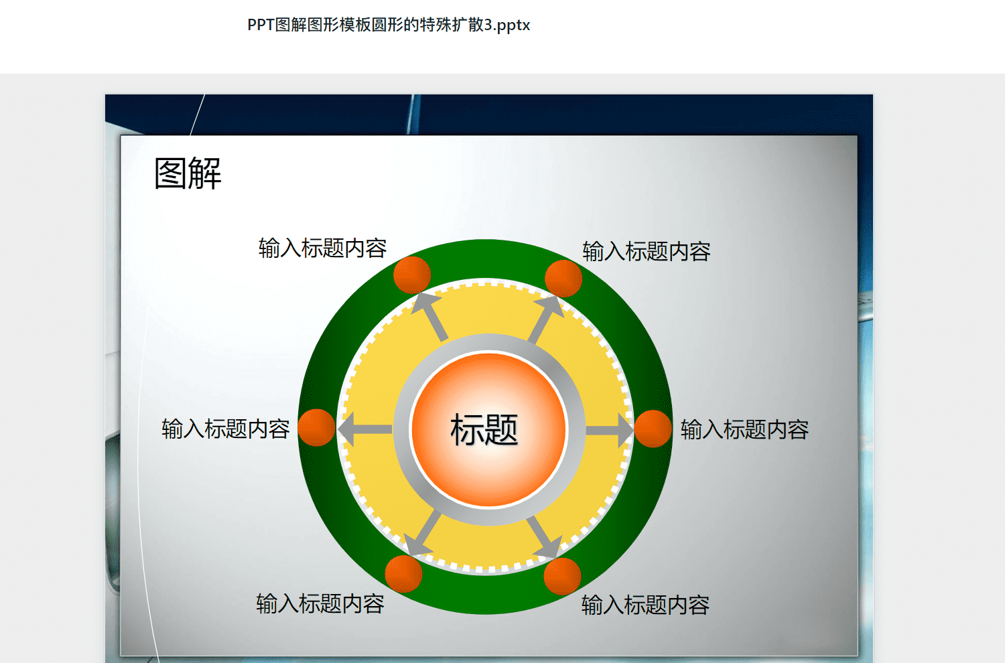Select the middle-right label 输入标题内容
The width and height of the screenshot is (1005, 663).
pyautogui.click(x=745, y=429)
